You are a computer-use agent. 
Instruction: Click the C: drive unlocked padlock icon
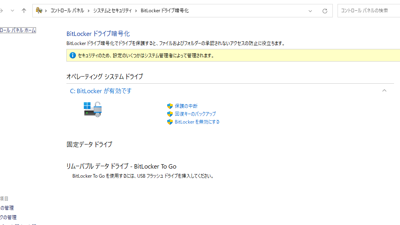tap(93, 109)
